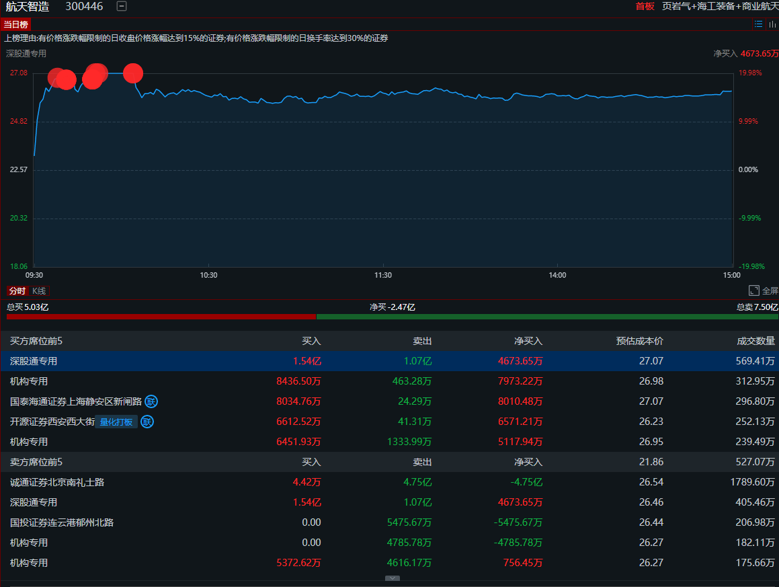Viewport: 779px width, 587px height.
Task: Click the 联 icon beside 国泰海通证券上海静安区新闻路
Action: [151, 401]
